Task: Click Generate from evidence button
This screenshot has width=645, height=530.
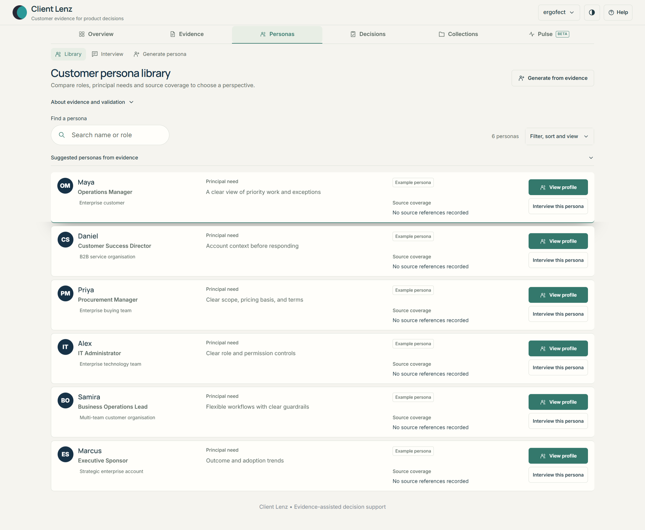Action: (x=553, y=78)
